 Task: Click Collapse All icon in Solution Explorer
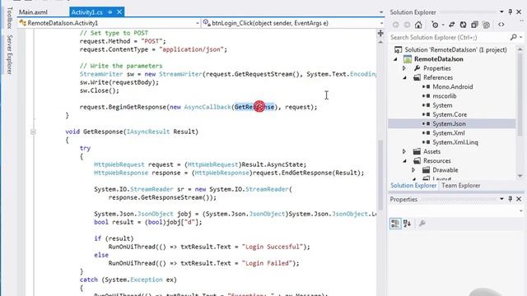[474, 25]
